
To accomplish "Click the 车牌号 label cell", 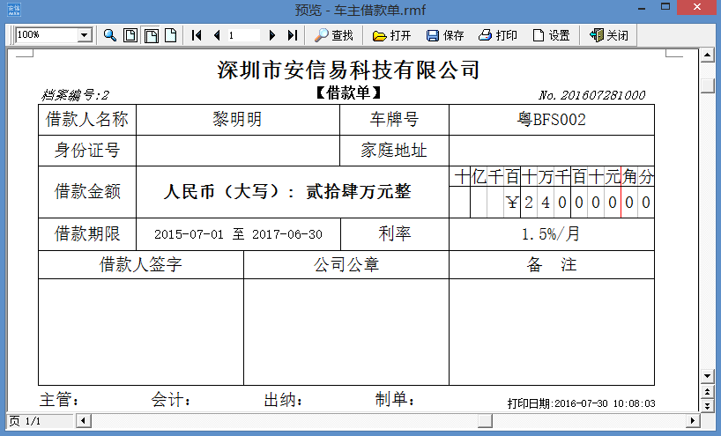I will coord(394,120).
